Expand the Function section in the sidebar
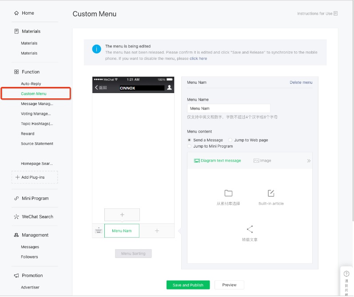Screen dimensions: 354x297 click(30, 72)
